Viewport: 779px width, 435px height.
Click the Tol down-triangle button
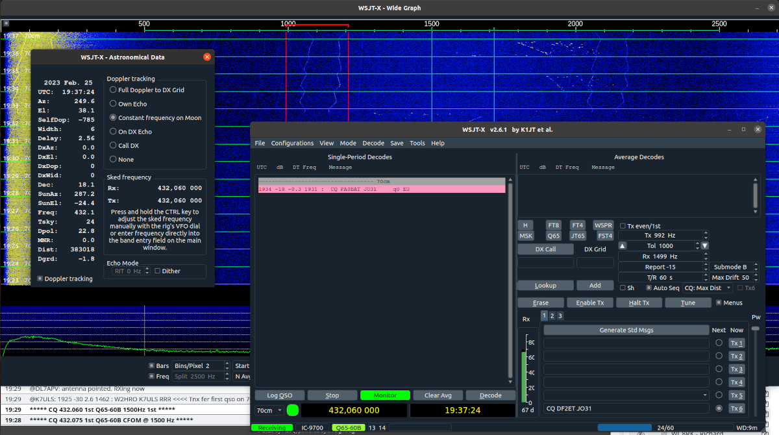tap(704, 245)
